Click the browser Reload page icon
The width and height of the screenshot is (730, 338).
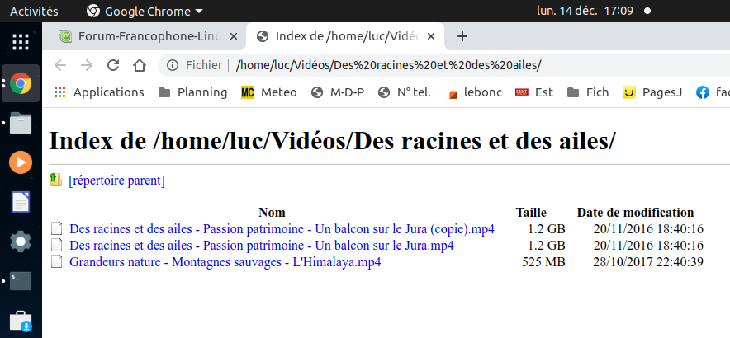[x=113, y=65]
